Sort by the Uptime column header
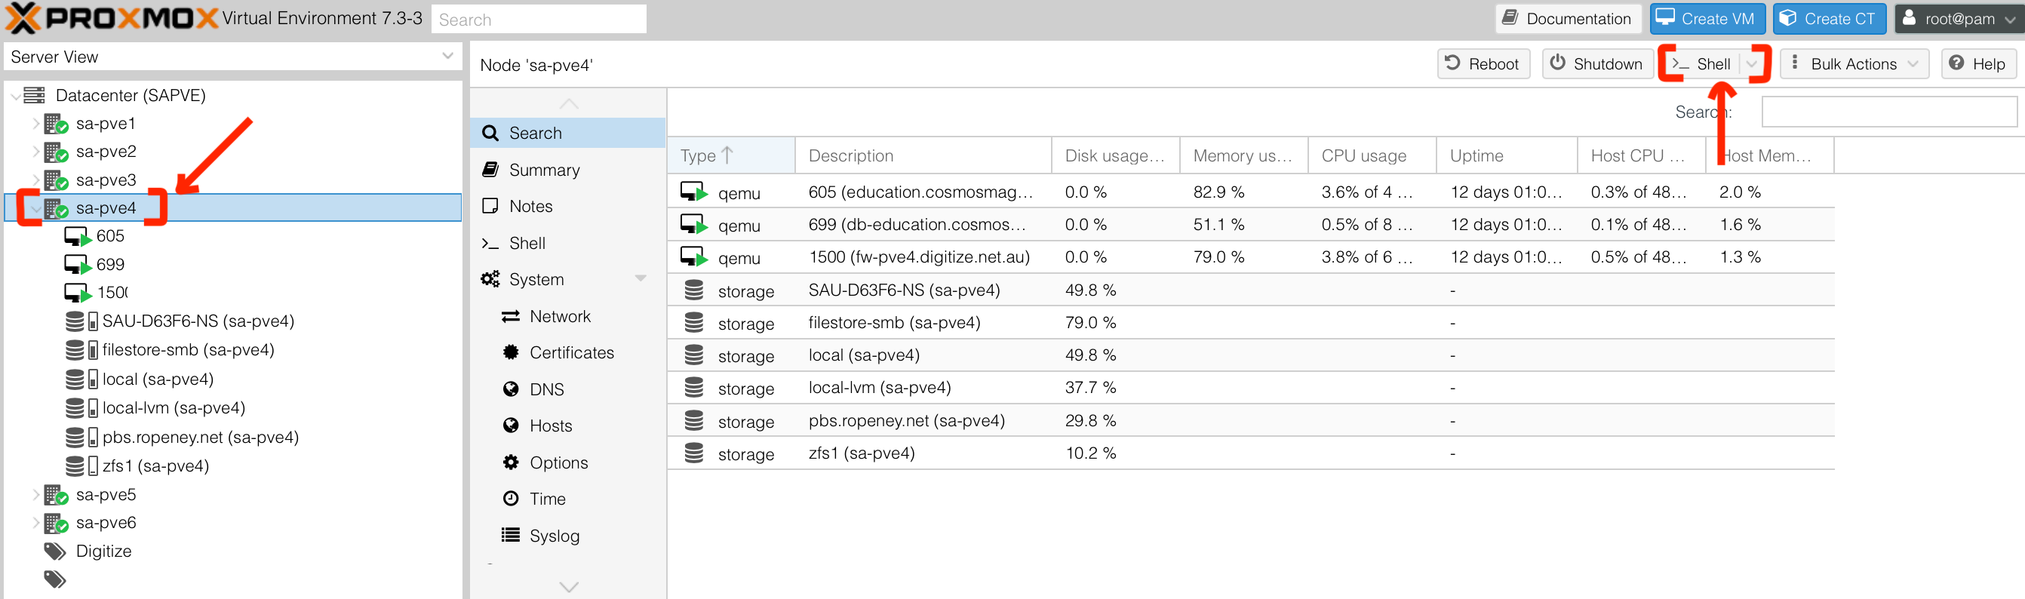2025x599 pixels. [x=1507, y=155]
